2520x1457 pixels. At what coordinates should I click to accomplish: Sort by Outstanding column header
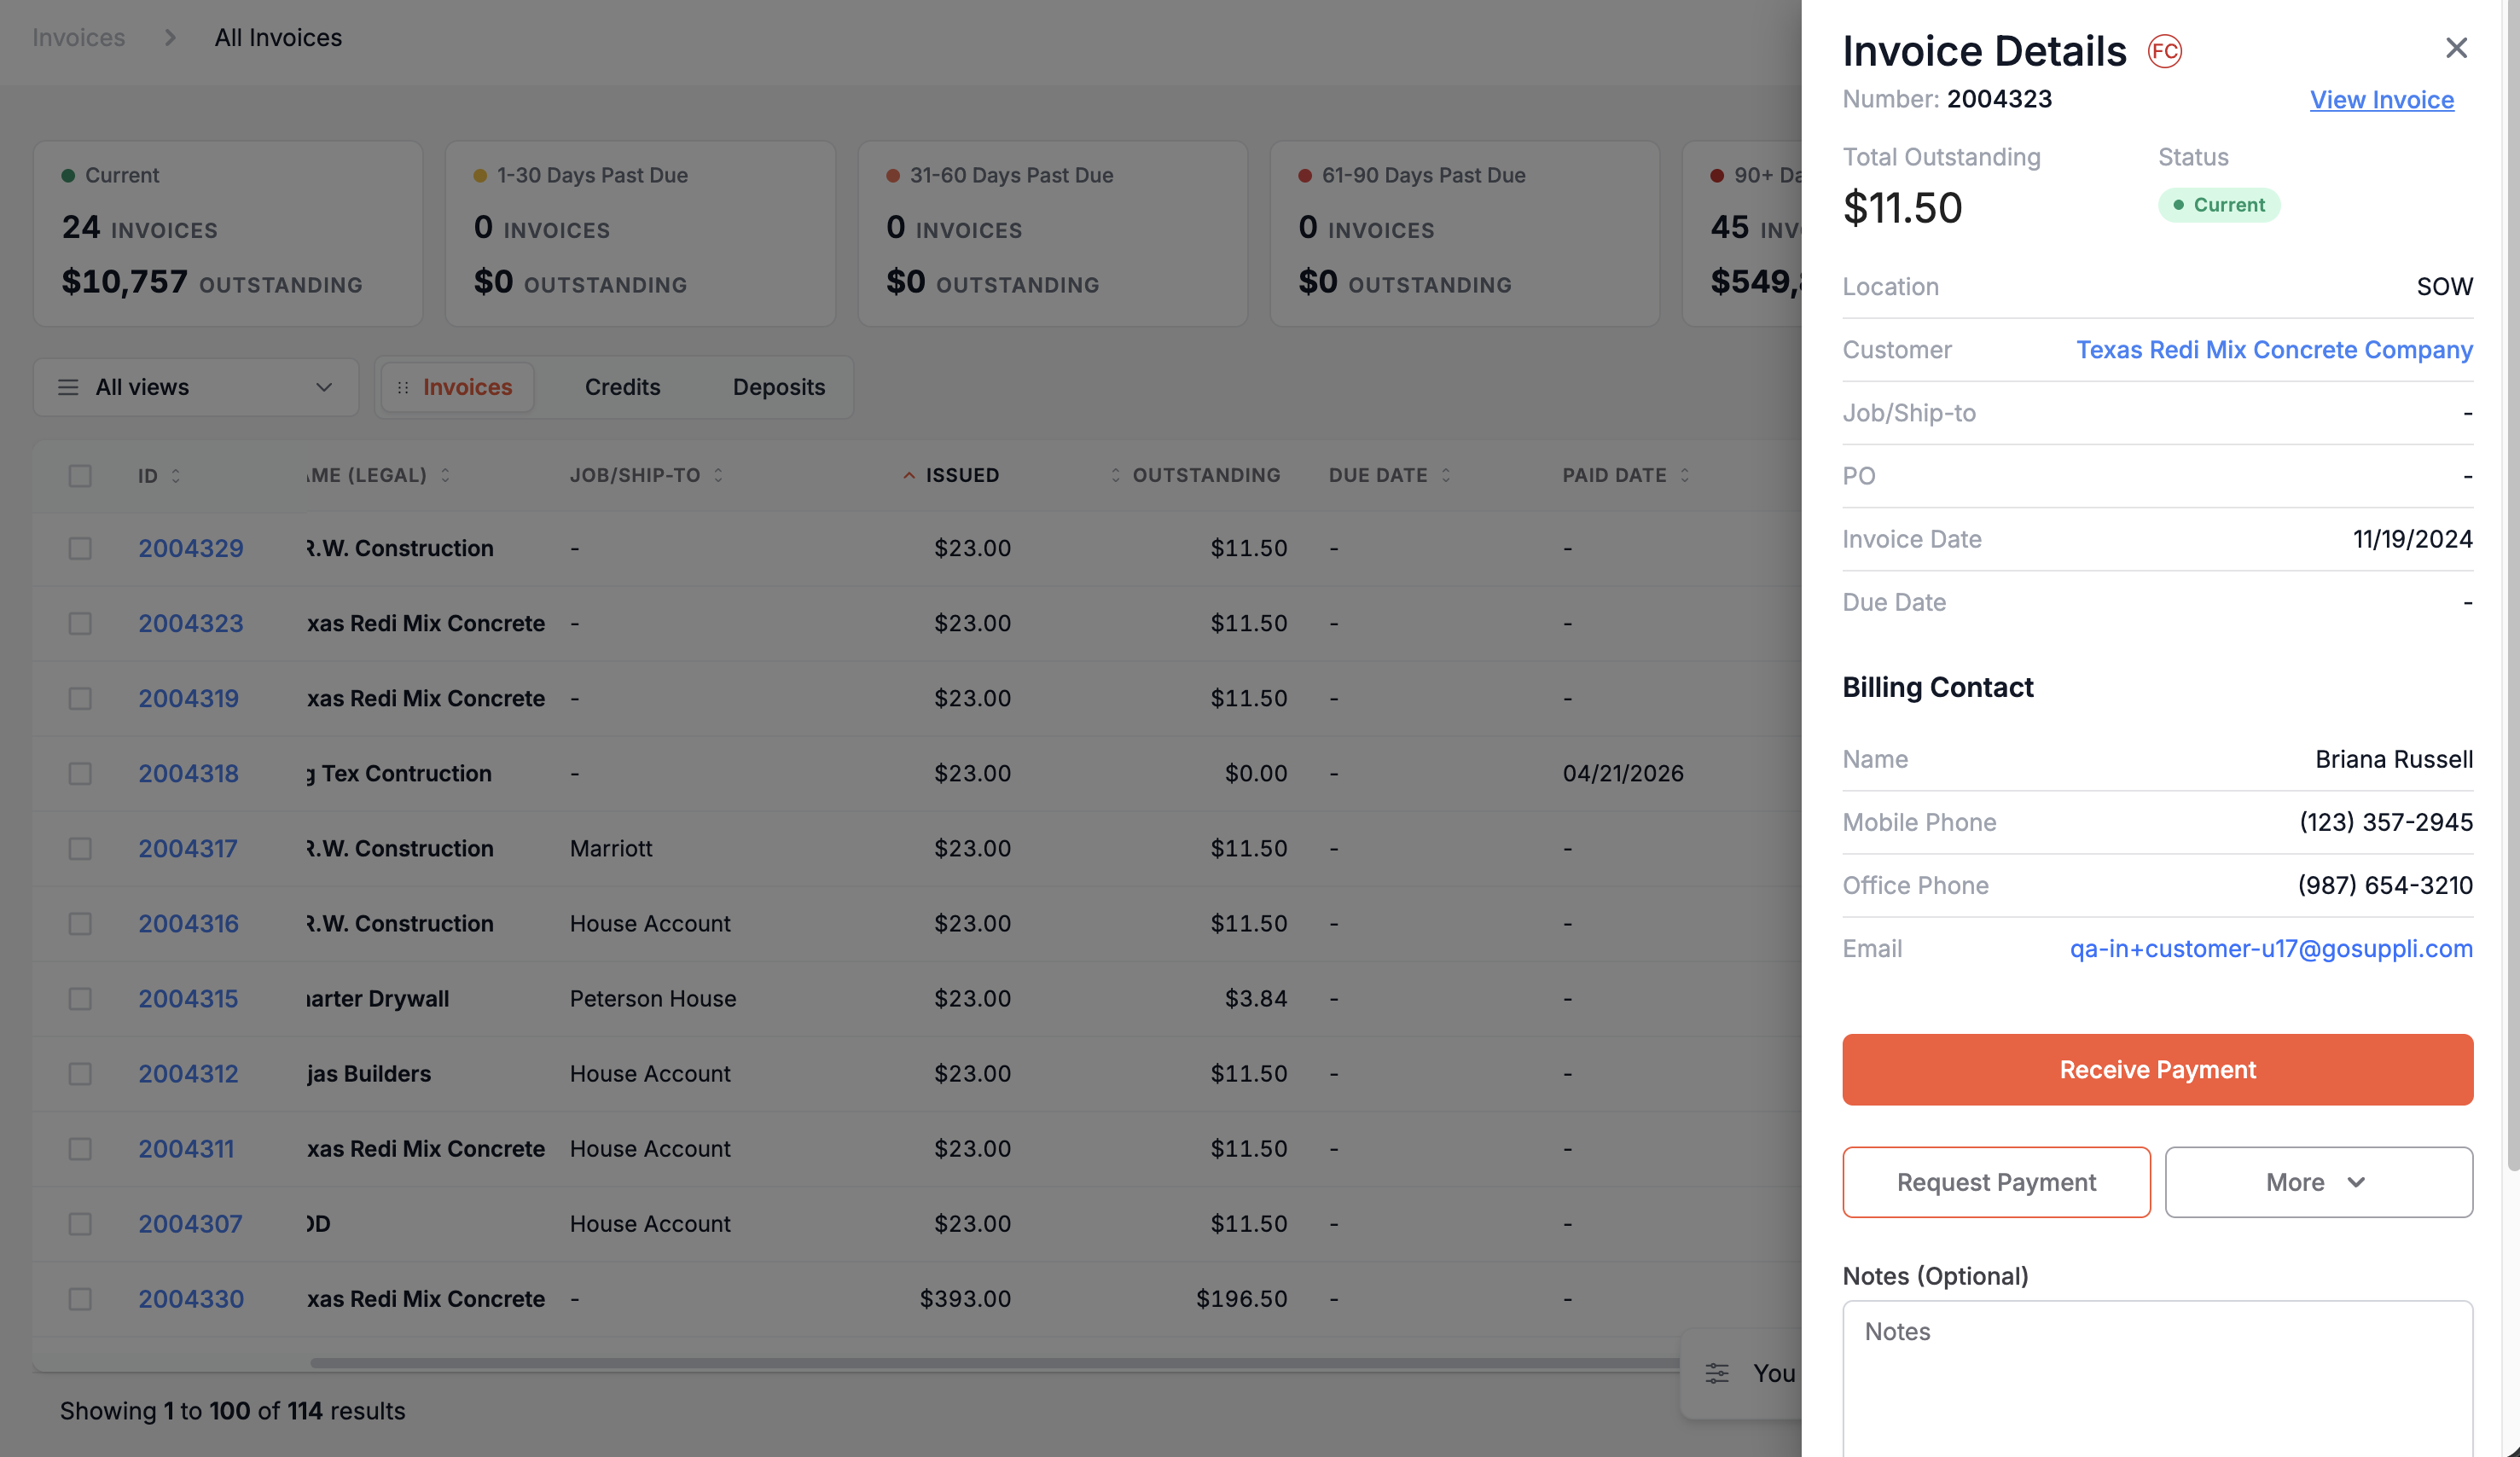[x=1206, y=476]
